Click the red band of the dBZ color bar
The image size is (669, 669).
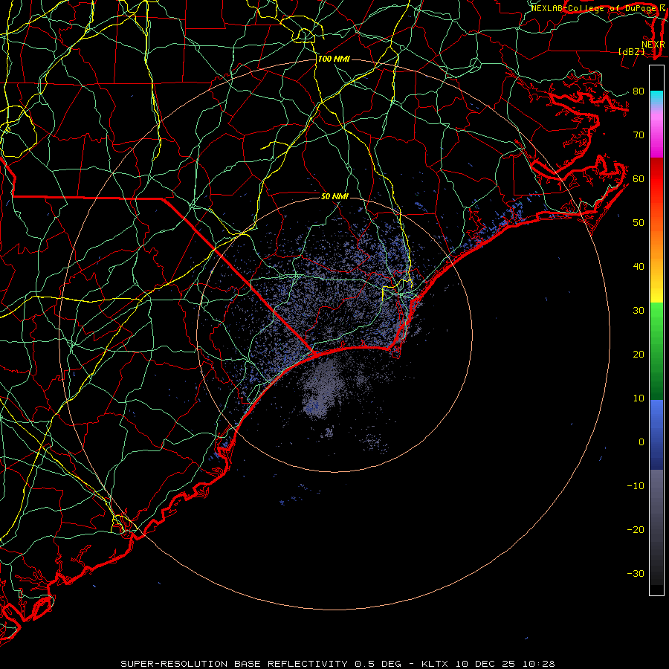click(x=656, y=179)
